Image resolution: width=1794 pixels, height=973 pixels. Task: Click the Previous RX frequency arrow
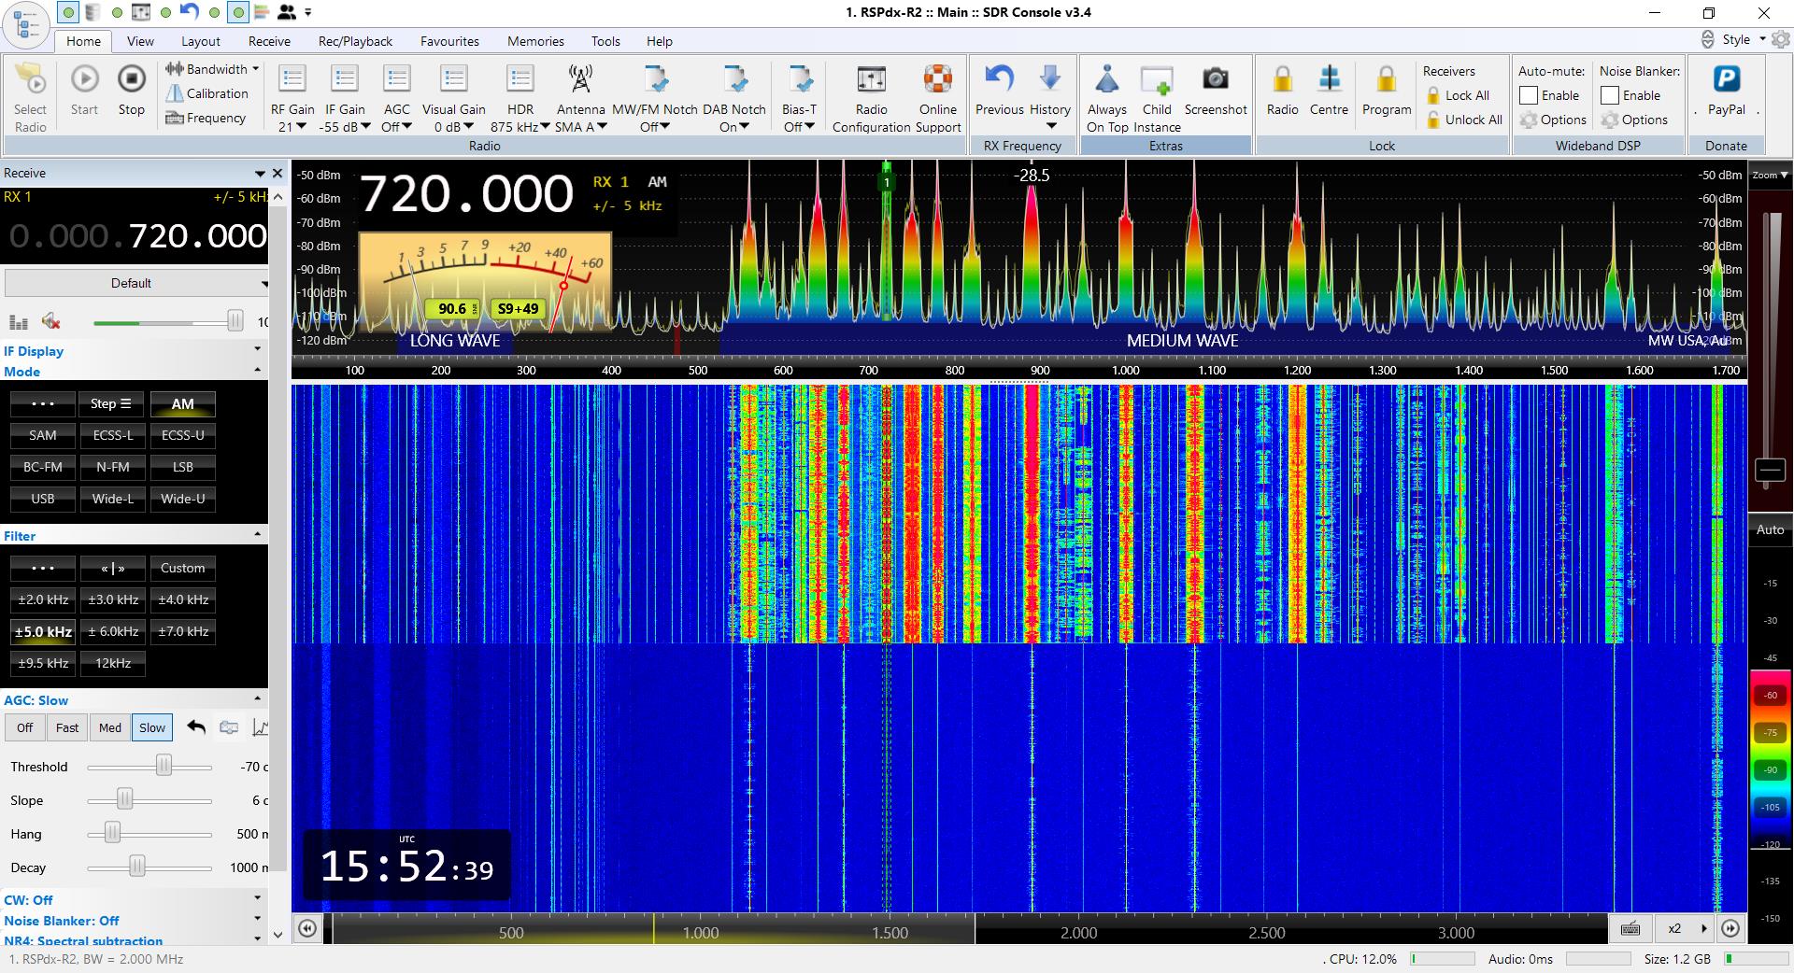(x=999, y=80)
